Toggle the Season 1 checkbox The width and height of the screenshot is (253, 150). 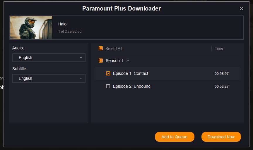coord(101,61)
